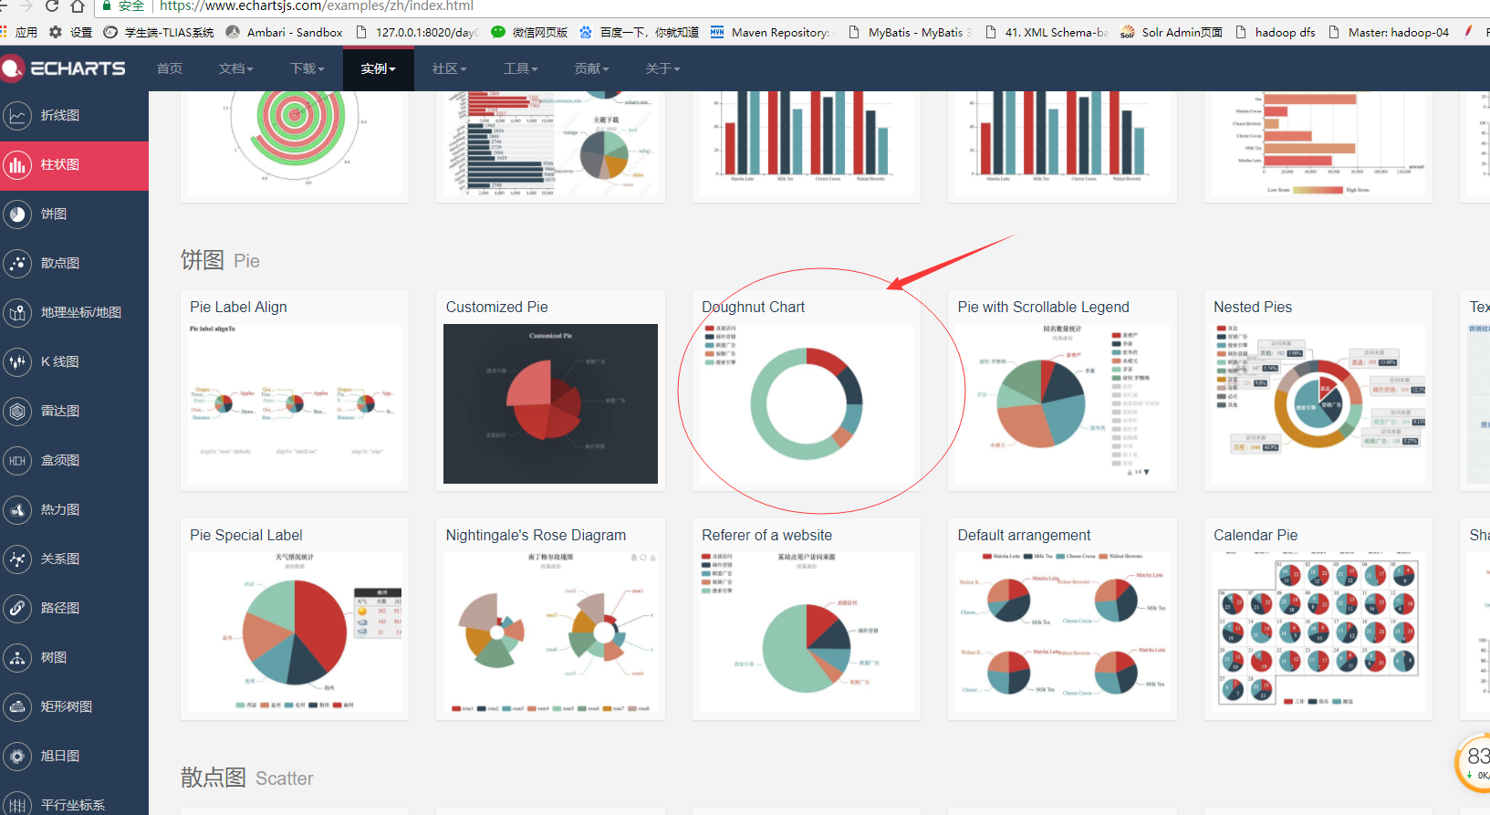Click the geo map sidebar icon
The image size is (1490, 815).
(x=17, y=313)
